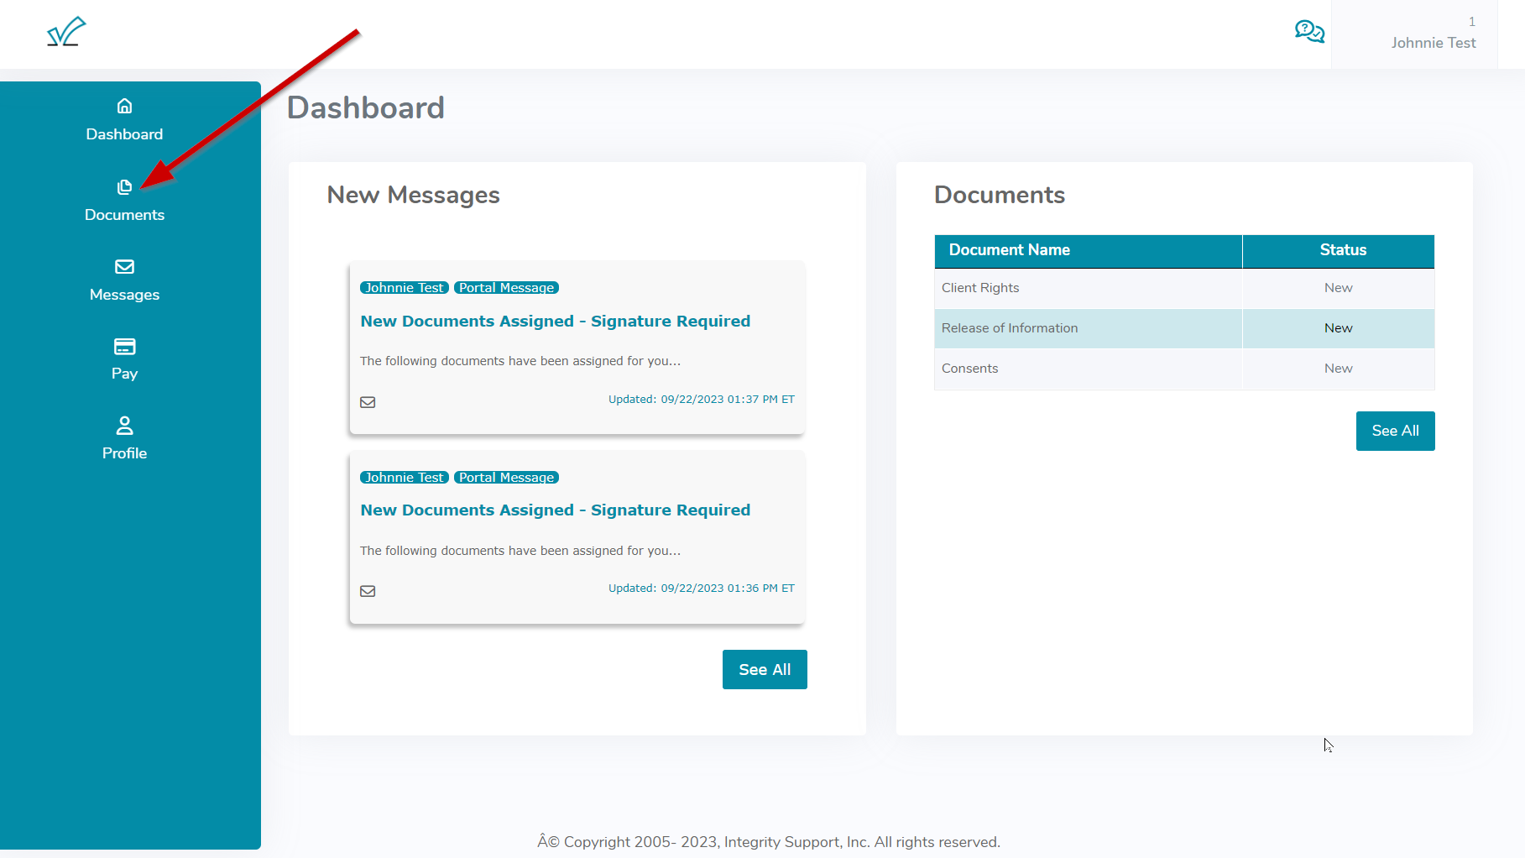Open first New Documents Assigned message title

[555, 322]
